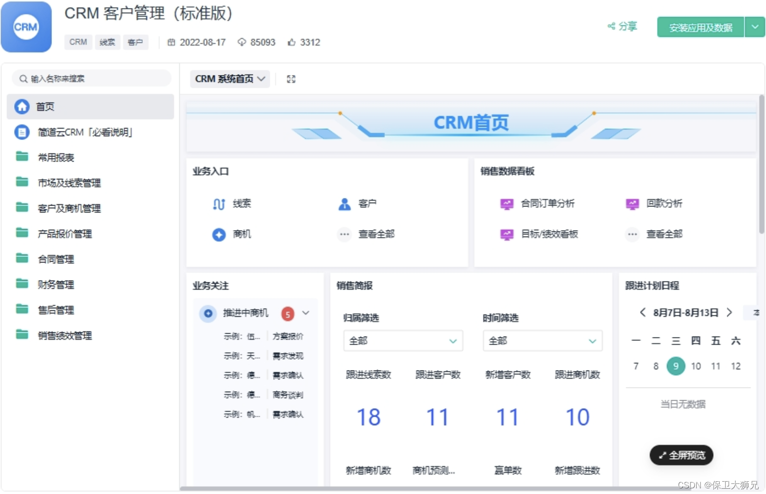Select date 12 in the calendar
Image resolution: width=766 pixels, height=494 pixels.
point(736,366)
